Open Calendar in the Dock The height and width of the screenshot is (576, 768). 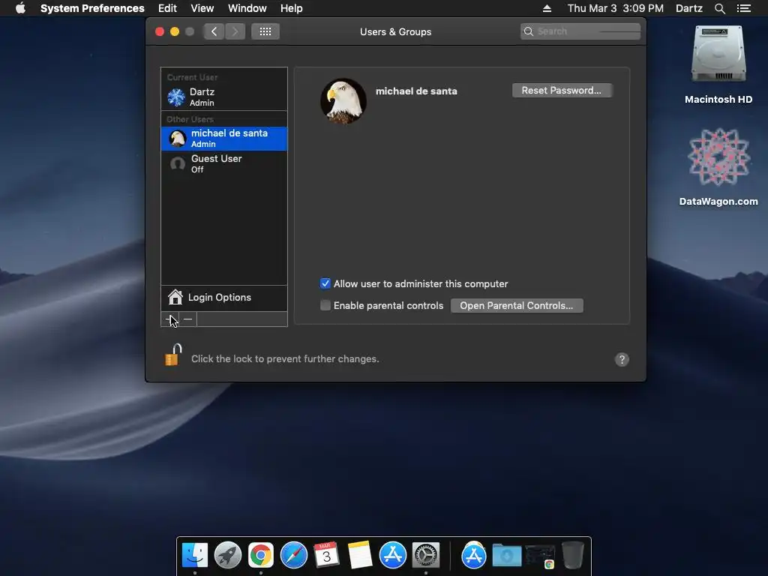pyautogui.click(x=327, y=556)
